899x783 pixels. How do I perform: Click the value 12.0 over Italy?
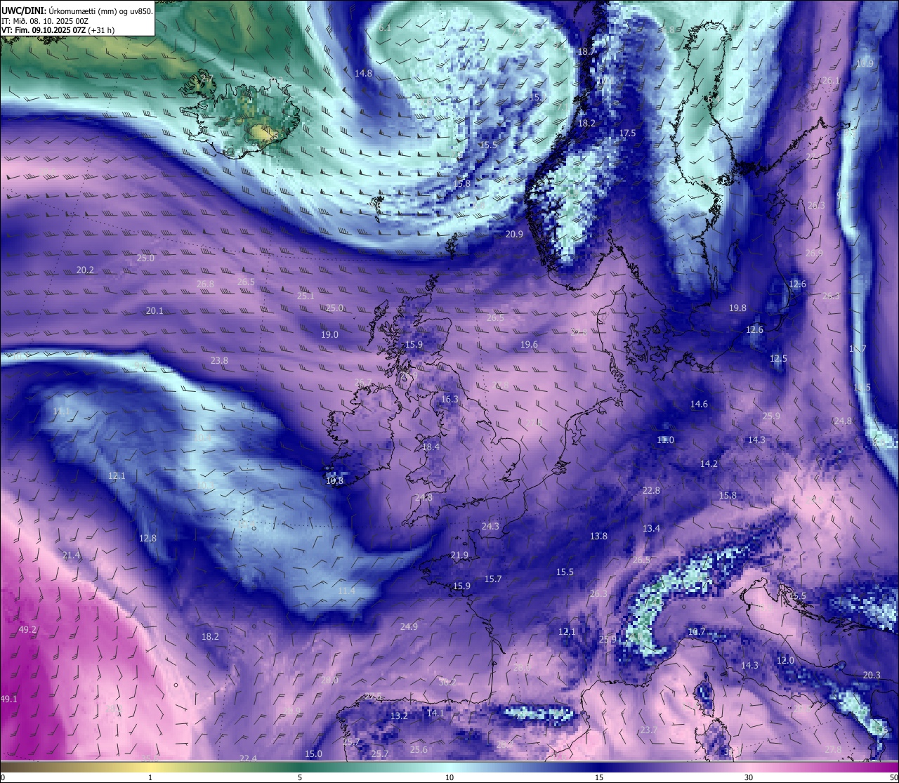[785, 660]
